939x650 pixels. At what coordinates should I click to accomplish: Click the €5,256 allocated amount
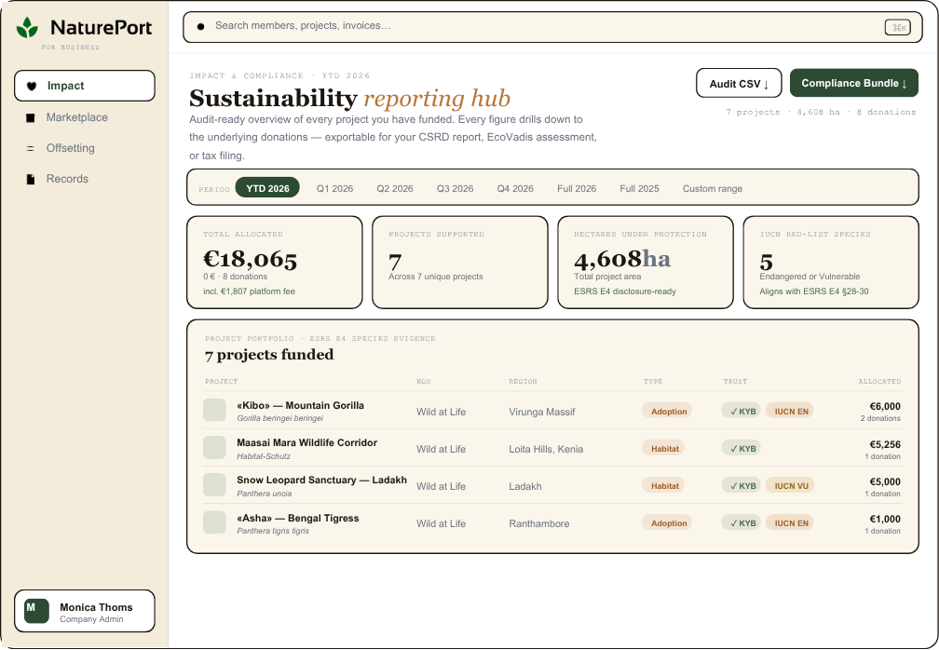coord(885,445)
